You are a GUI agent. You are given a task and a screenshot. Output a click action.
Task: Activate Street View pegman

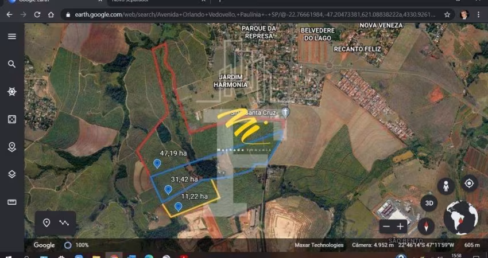[446, 186]
